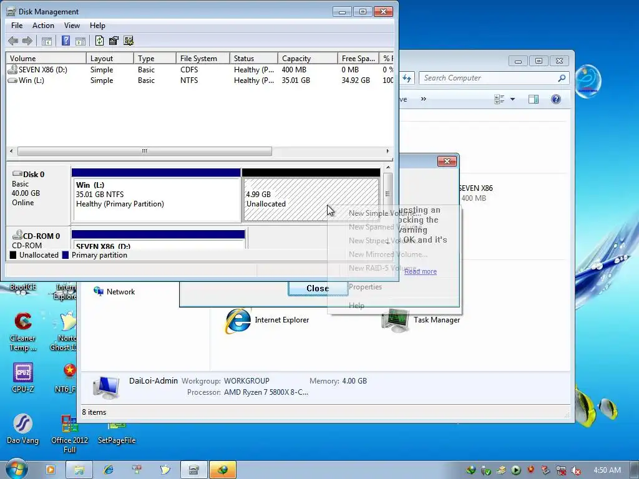Click the Settings list toolbar icon with gear
This screenshot has width=639, height=479.
point(129,41)
